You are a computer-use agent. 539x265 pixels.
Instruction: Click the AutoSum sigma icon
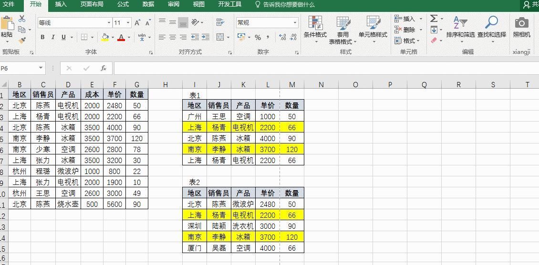[x=434, y=19]
